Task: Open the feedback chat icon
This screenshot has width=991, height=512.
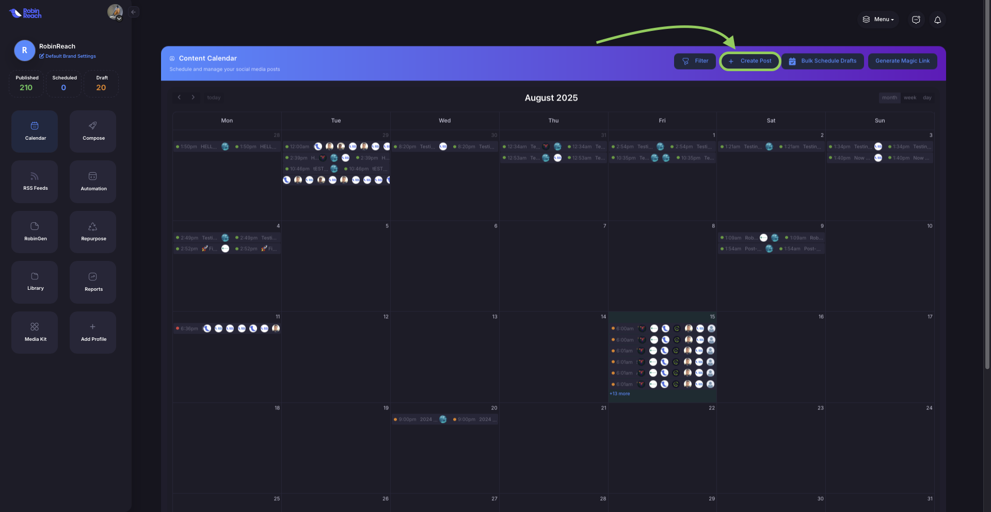Action: tap(916, 20)
